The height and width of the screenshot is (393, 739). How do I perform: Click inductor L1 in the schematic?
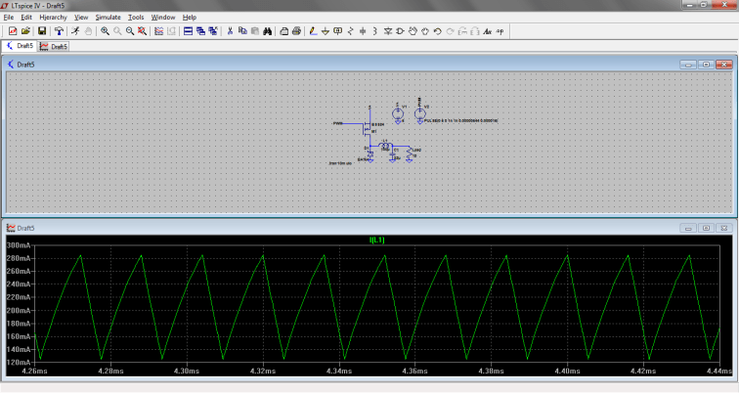coord(385,146)
